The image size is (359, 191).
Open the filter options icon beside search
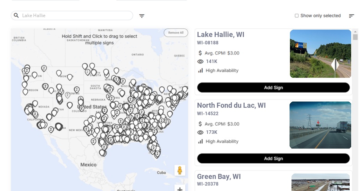(142, 16)
